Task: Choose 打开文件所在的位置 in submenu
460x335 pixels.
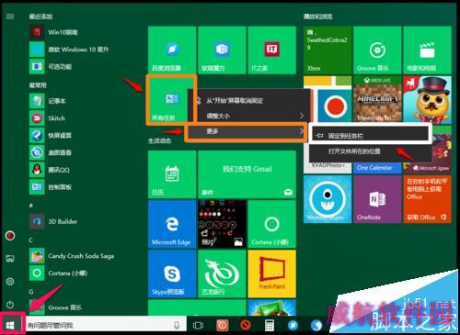Action: tap(370, 151)
